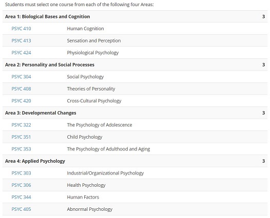Click the Industrial/Organizational Psychology course title
Screen dimensions: 270x218
click(x=105, y=173)
